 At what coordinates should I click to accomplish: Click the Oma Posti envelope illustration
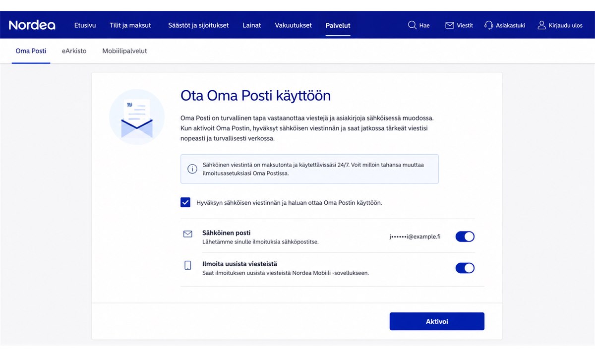click(137, 117)
